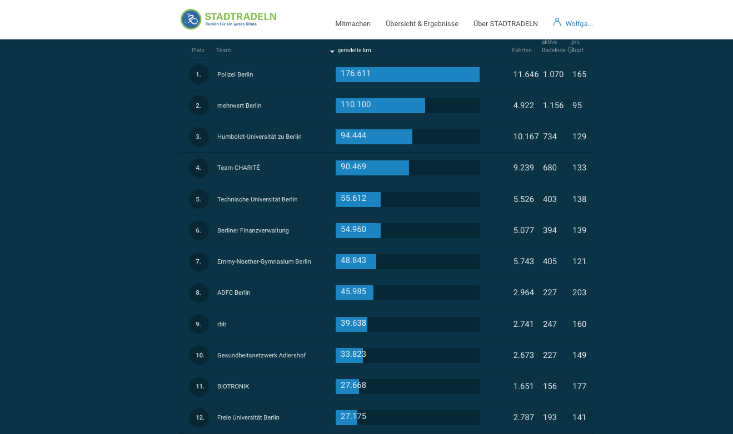This screenshot has width=733, height=434.
Task: Select team mehrwert Berlin
Action: tap(239, 105)
